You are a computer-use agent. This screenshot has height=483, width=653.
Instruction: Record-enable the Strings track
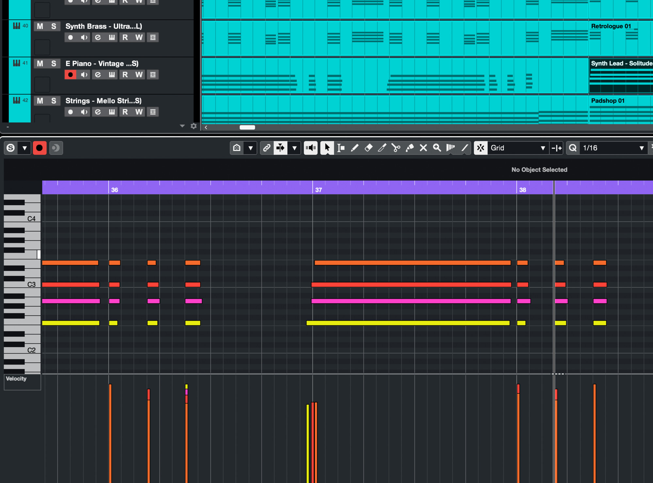70,112
